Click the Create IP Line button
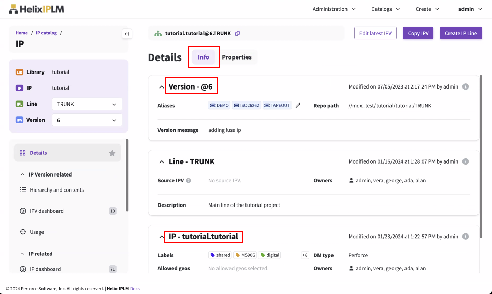 [x=461, y=34]
